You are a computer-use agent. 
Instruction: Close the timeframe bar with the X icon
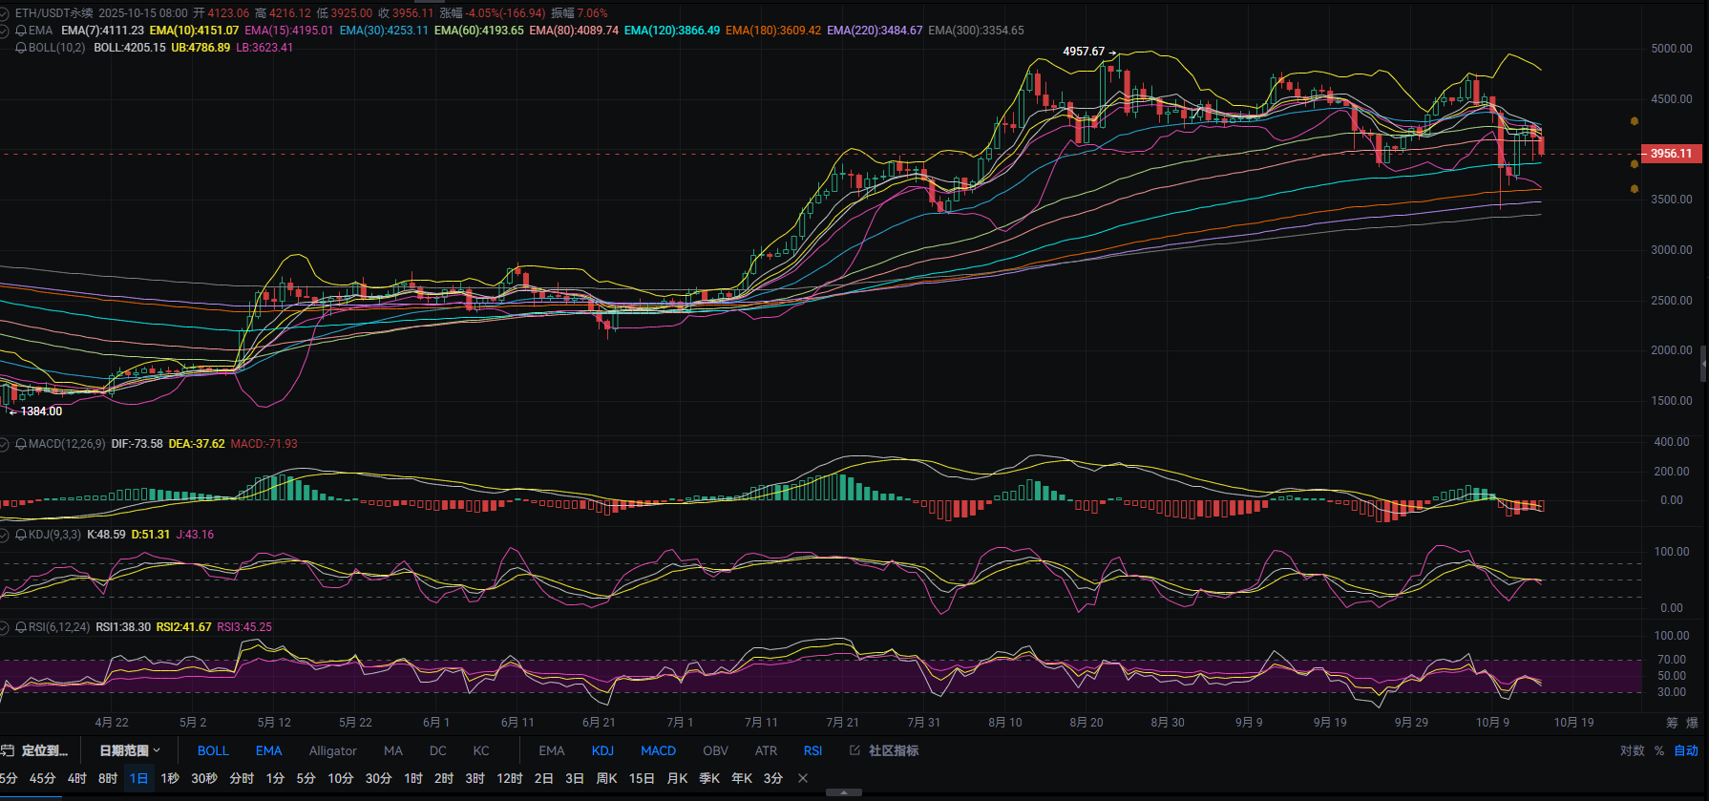pos(803,778)
